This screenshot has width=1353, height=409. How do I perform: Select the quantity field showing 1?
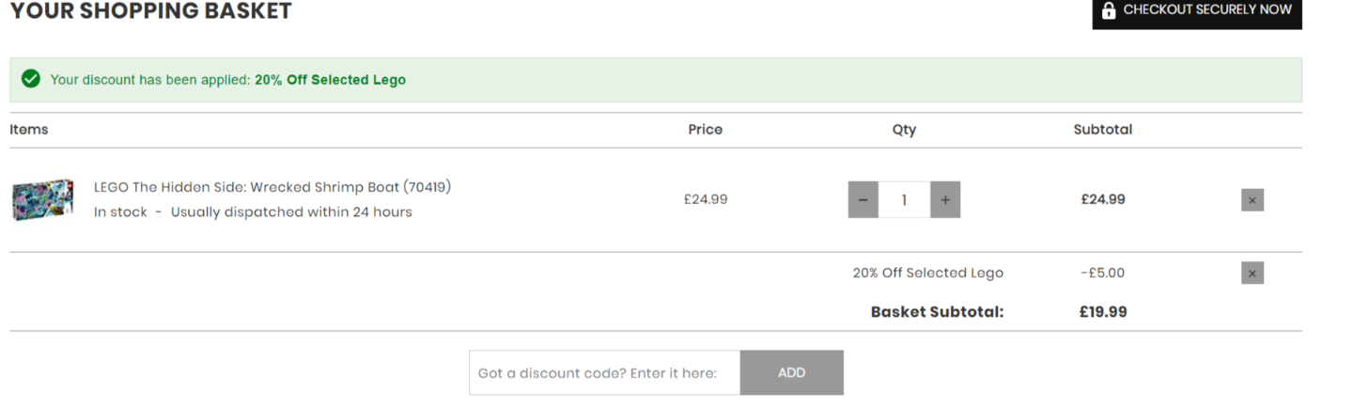click(904, 199)
